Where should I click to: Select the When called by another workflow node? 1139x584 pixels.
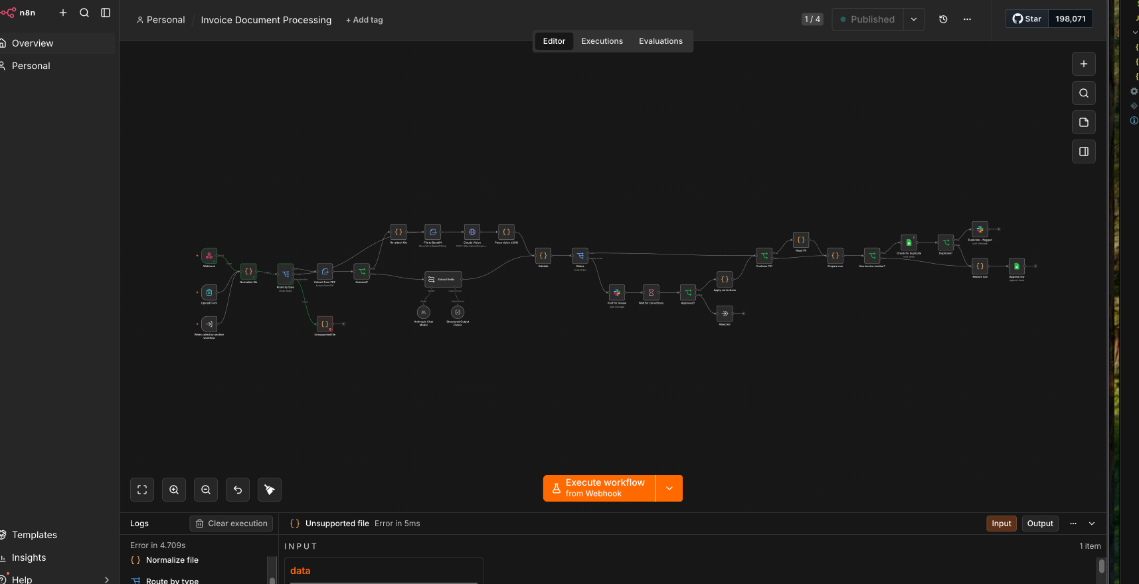click(209, 324)
